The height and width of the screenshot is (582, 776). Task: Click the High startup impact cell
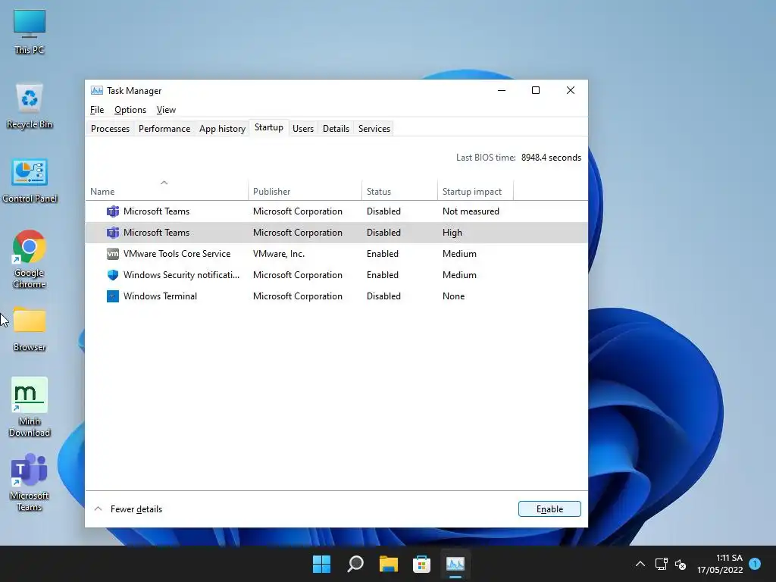pyautogui.click(x=452, y=233)
